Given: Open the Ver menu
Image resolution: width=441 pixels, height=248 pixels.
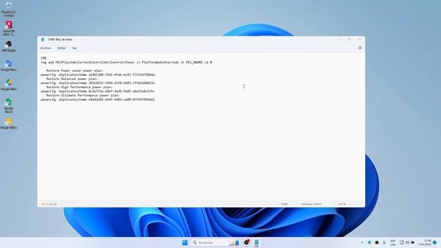Looking at the screenshot, I should (x=74, y=48).
